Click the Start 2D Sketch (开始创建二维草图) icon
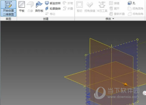Image resolution: width=146 pixels, height=105 pixels. [8, 4]
